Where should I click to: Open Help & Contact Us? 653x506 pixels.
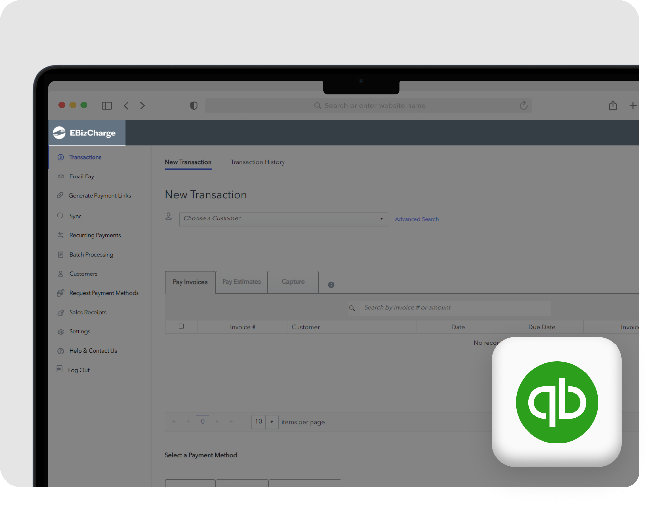pyautogui.click(x=93, y=351)
